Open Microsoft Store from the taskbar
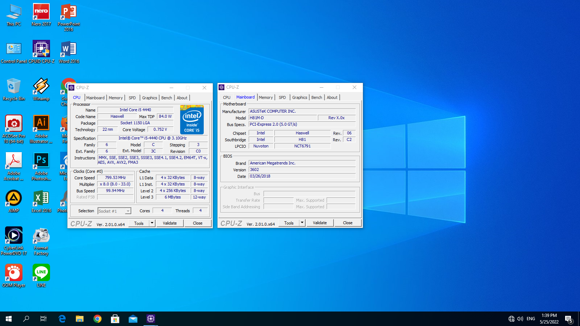Viewport: 580px width, 326px height. tap(115, 319)
